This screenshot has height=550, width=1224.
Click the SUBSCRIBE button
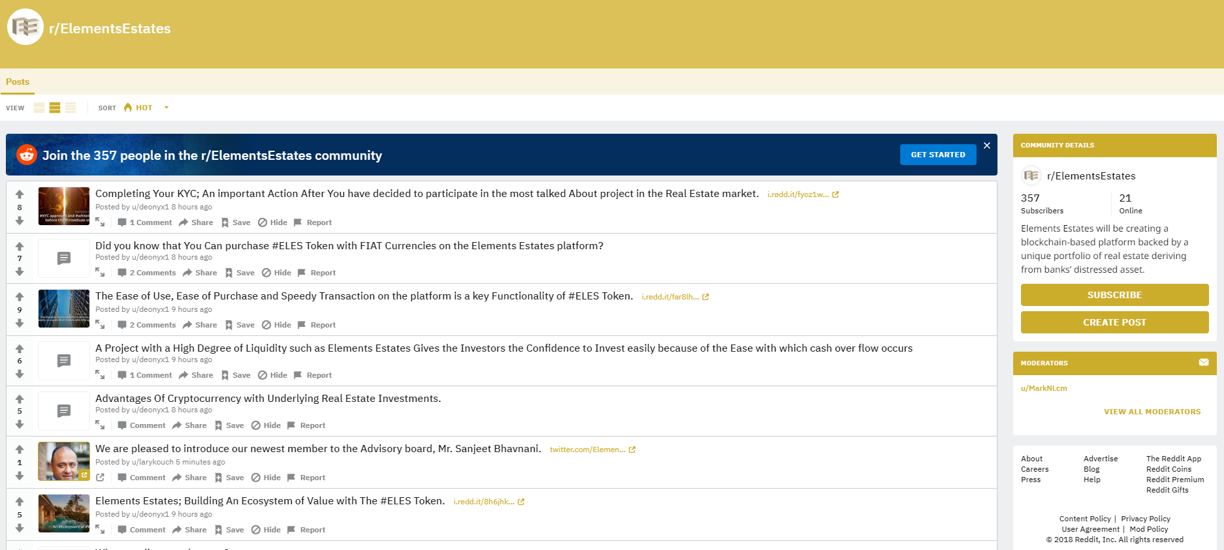tap(1114, 295)
